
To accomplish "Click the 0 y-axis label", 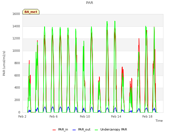I will pyautogui.click(x=19, y=112).
